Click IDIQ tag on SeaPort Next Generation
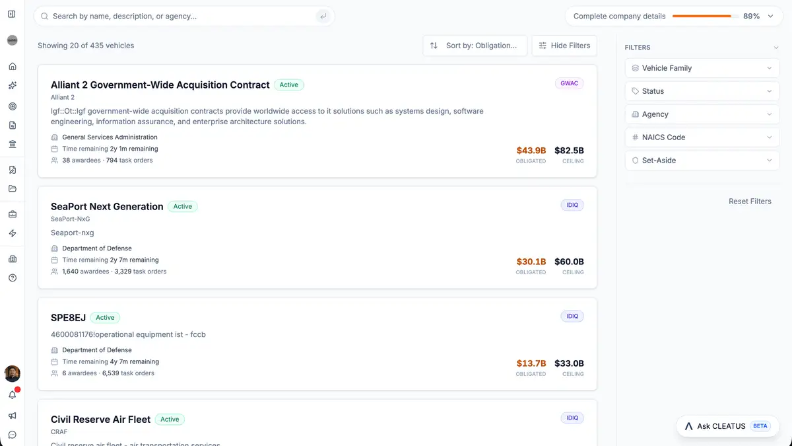Screen dimensions: 792x446 pos(572,205)
